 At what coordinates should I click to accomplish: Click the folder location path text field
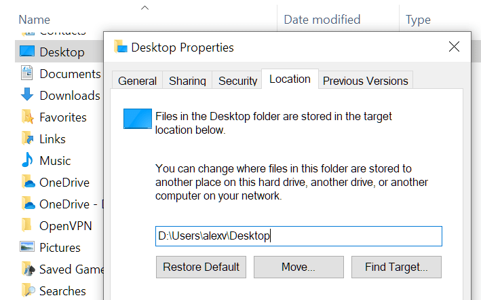(299, 236)
